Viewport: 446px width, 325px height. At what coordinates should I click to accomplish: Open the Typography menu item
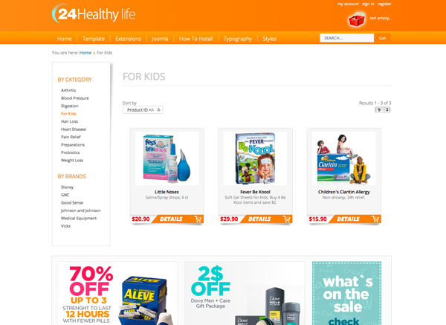[x=238, y=39]
